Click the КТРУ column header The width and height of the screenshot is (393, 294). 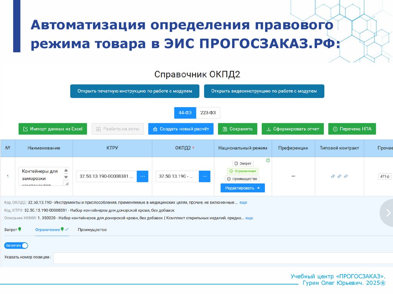point(112,148)
